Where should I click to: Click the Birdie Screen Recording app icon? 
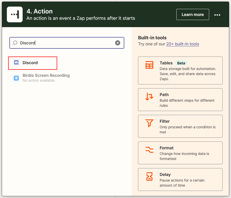click(16, 78)
